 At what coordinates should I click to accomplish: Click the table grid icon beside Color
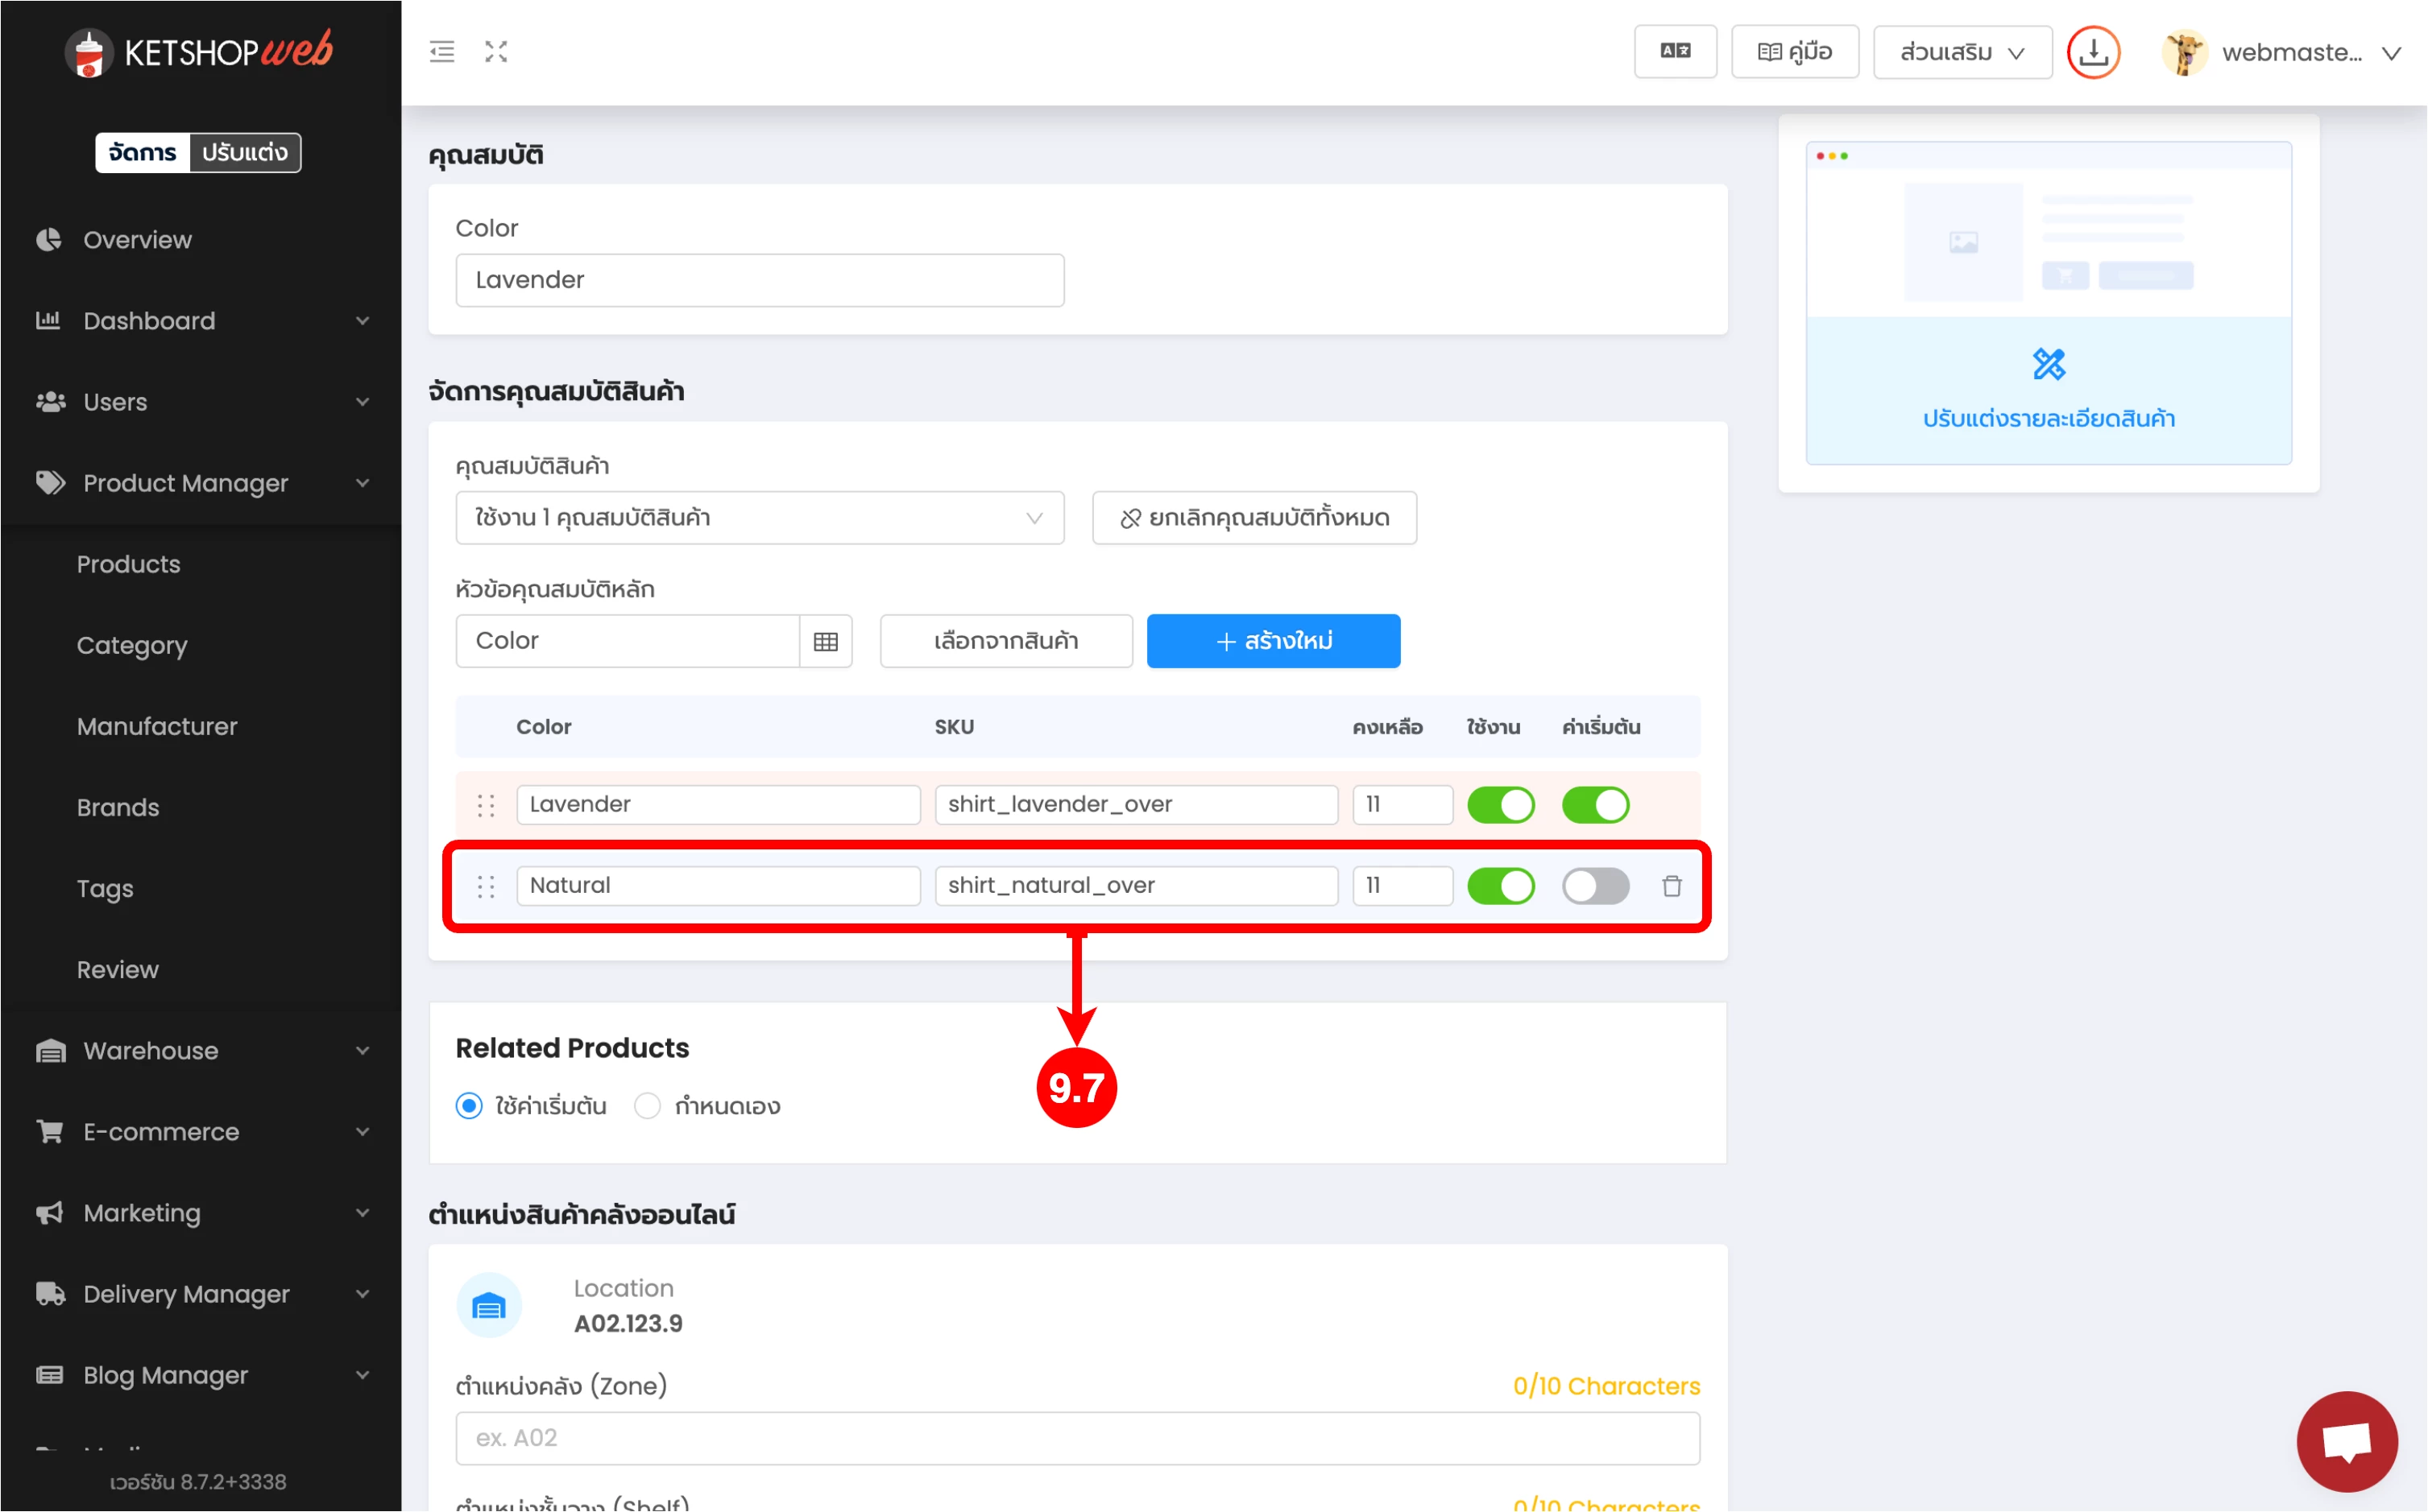826,641
